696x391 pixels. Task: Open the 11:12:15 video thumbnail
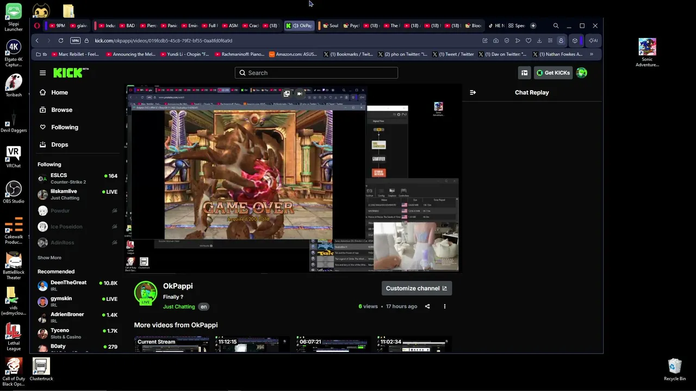pyautogui.click(x=252, y=344)
